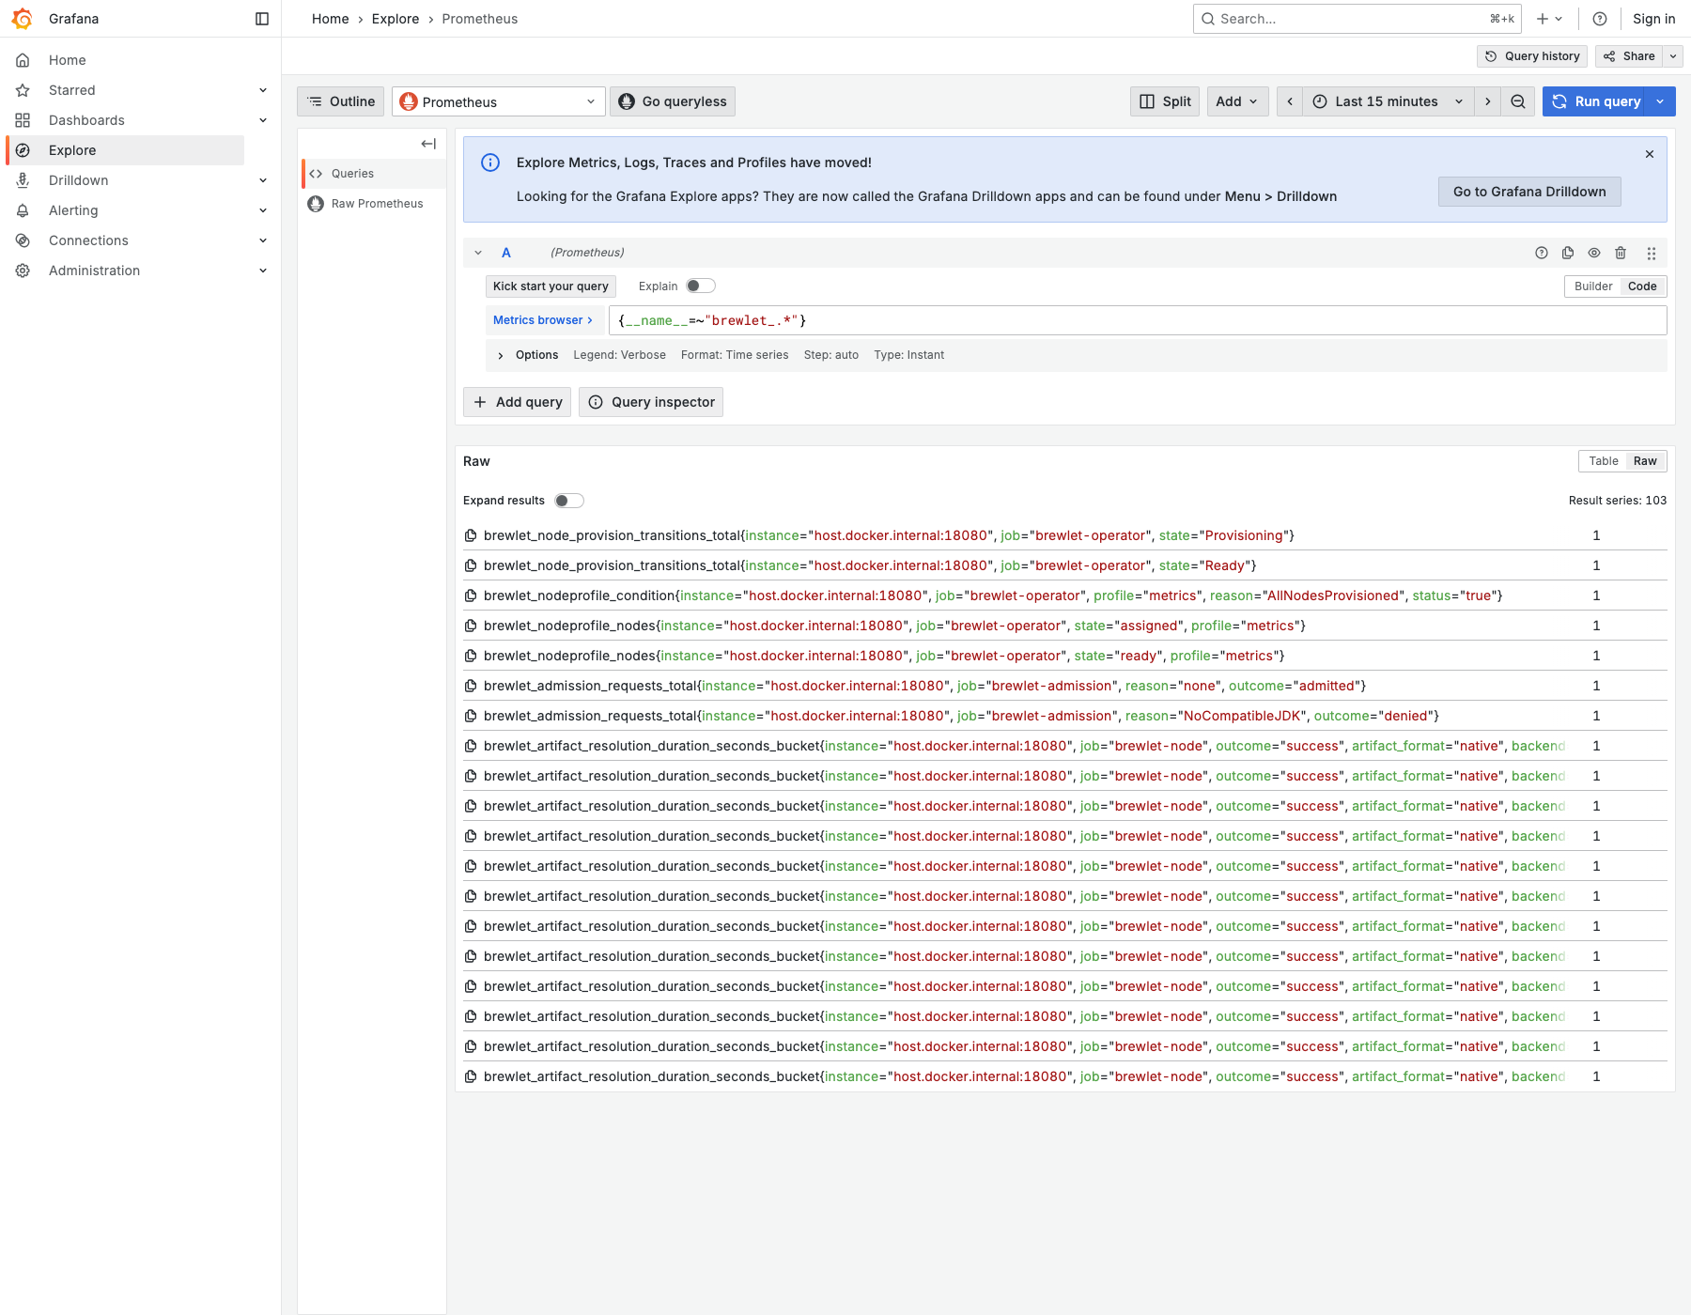Hide query A response with eye icon
The height and width of the screenshot is (1315, 1691).
(1594, 253)
